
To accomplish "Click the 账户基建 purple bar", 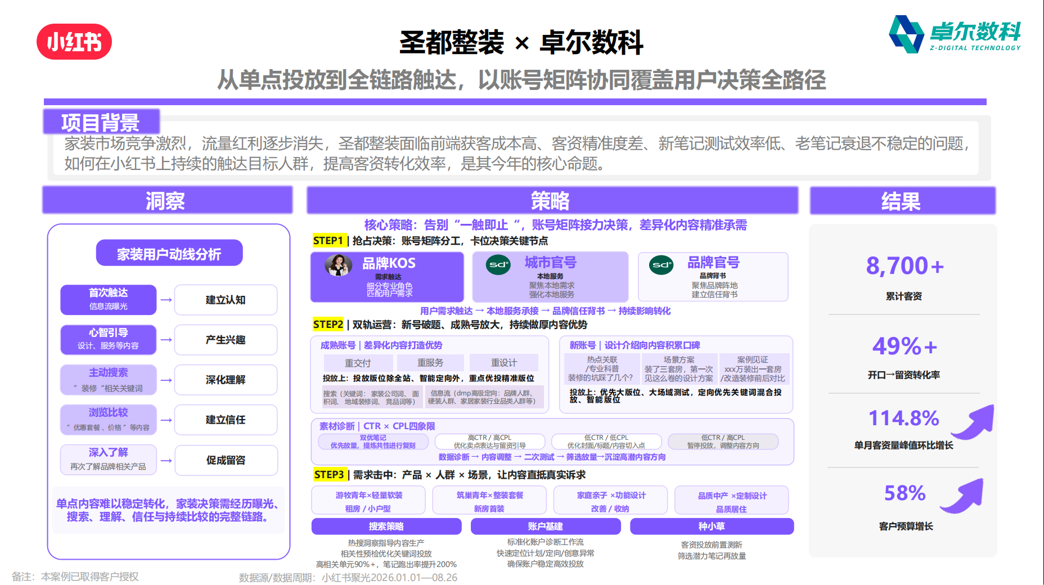I will tap(546, 526).
